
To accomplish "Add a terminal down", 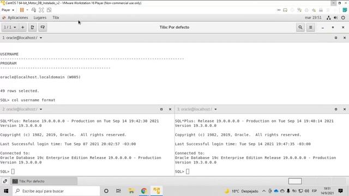I will [x=43, y=27].
